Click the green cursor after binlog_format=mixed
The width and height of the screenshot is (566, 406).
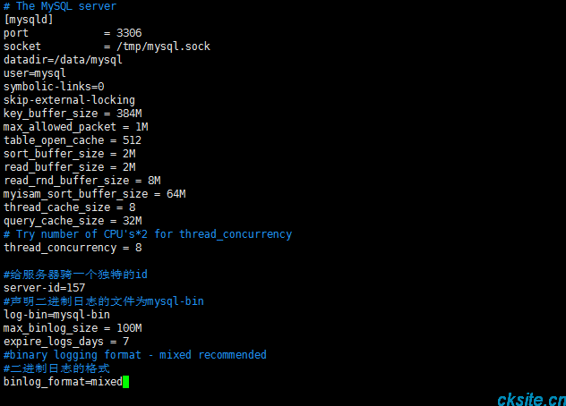click(125, 382)
